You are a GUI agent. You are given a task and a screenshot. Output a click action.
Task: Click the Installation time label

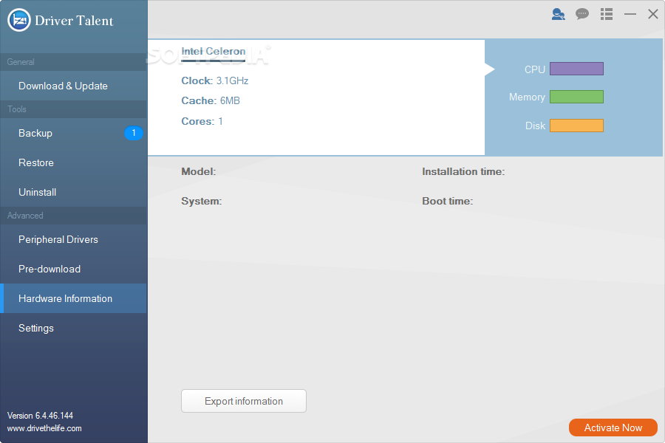(x=463, y=172)
